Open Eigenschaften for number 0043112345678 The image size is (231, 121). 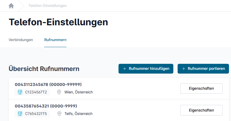[x=201, y=89]
